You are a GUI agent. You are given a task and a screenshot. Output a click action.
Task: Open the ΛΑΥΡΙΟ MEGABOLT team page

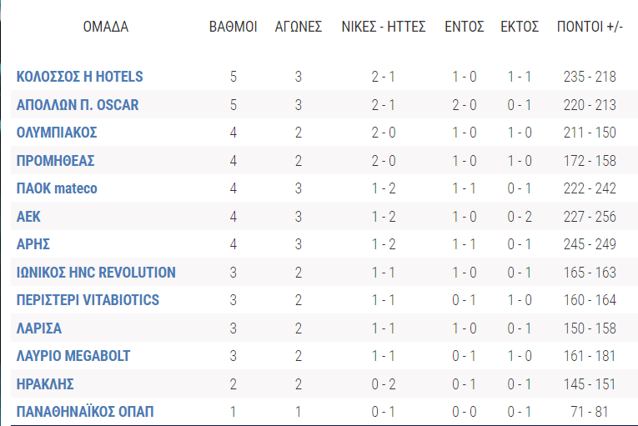[73, 356]
